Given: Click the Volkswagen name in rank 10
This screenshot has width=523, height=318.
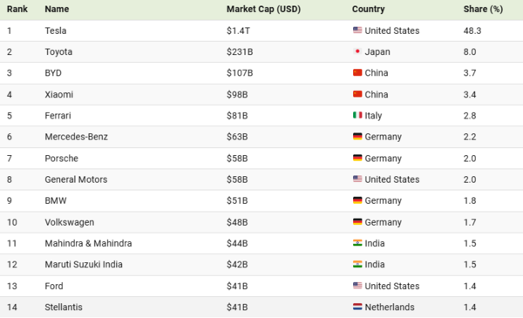Looking at the screenshot, I should click(70, 222).
